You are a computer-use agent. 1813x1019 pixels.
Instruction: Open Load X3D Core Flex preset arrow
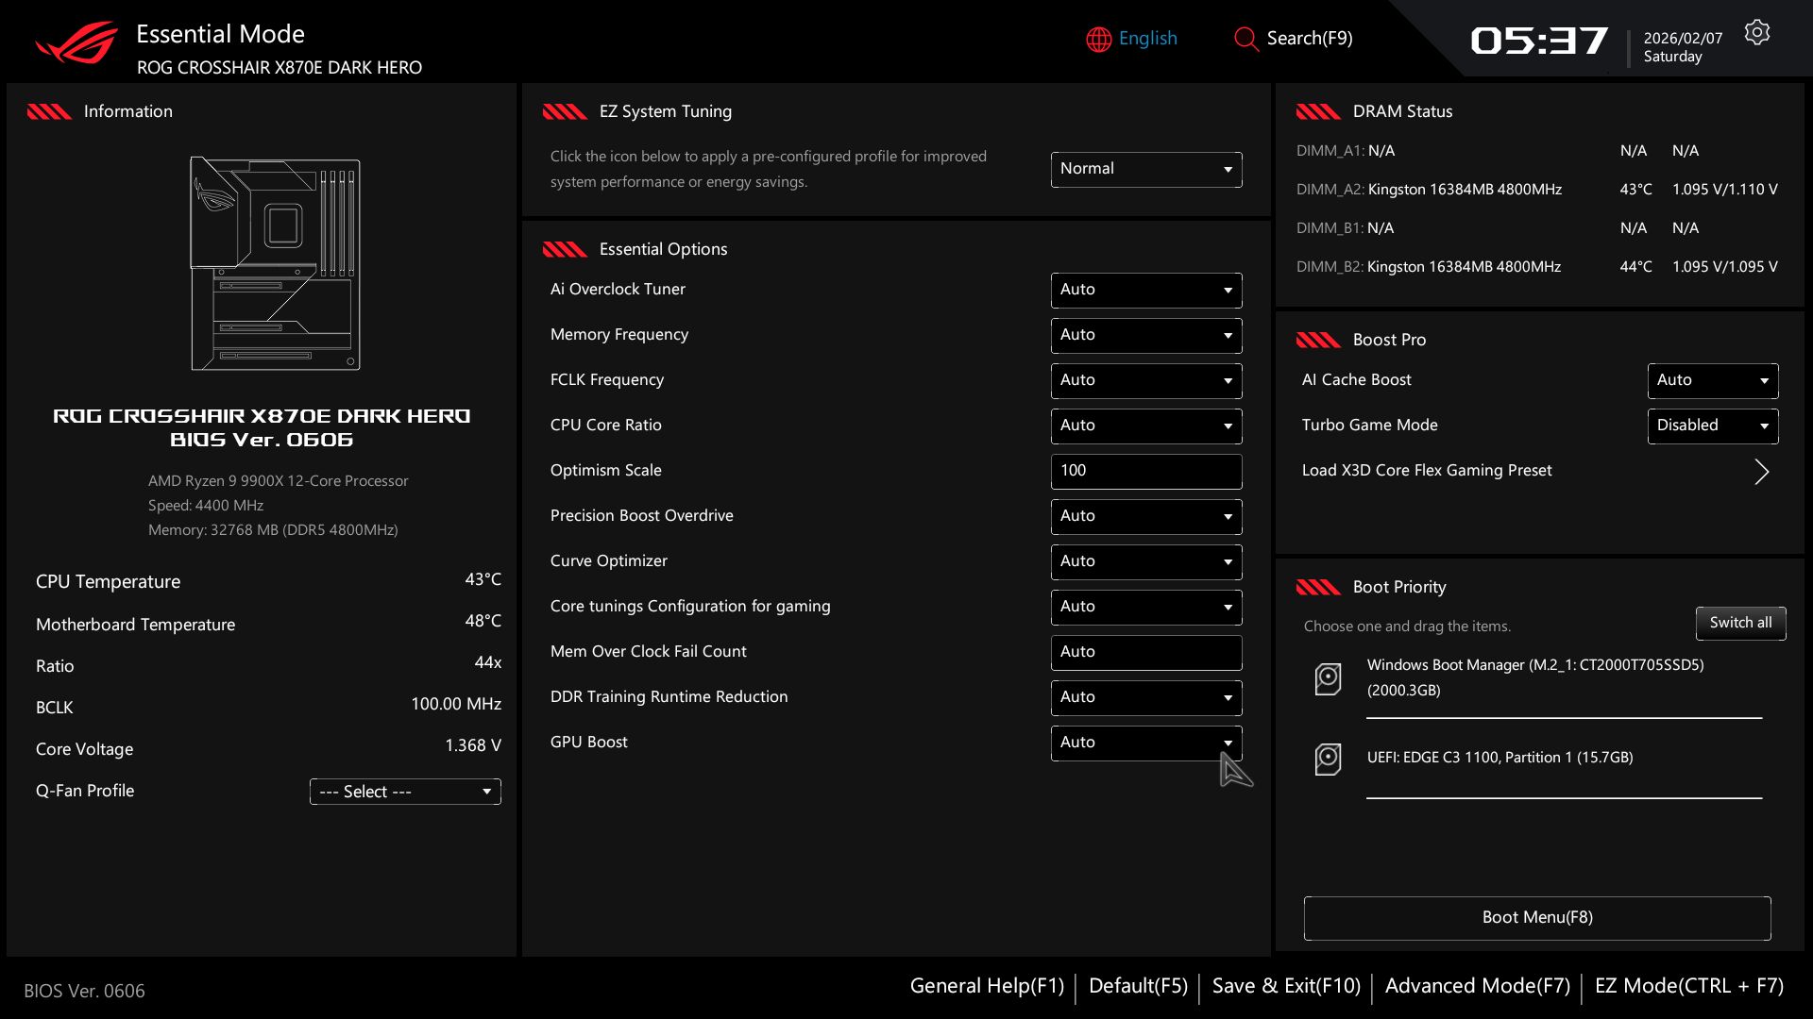[x=1761, y=471]
